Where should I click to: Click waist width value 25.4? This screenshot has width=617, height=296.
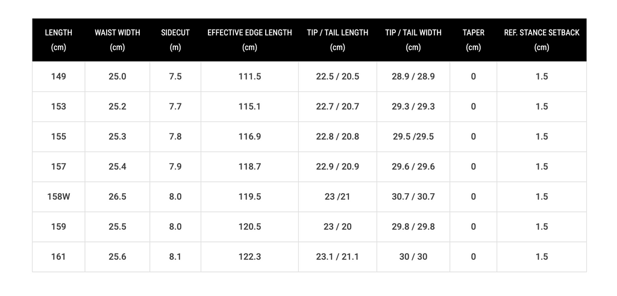click(117, 167)
